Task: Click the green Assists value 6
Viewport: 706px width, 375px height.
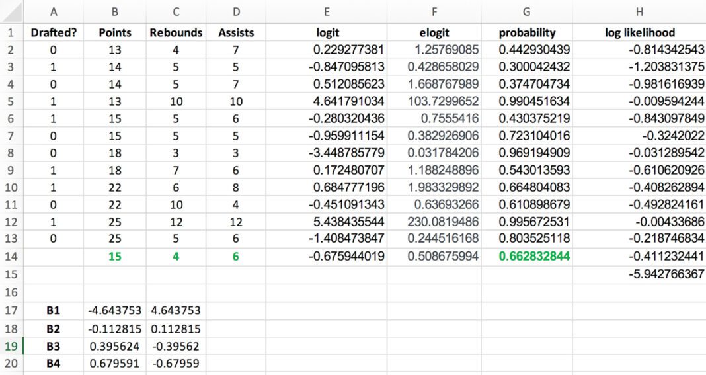Action: coord(235,257)
